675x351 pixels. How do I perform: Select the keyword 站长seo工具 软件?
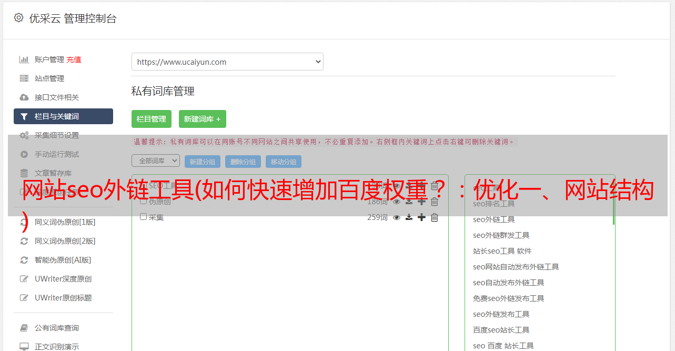(x=502, y=251)
